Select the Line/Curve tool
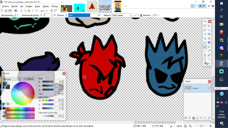Image resolution: width=228 pixels, height=128 pixels. tap(209, 59)
